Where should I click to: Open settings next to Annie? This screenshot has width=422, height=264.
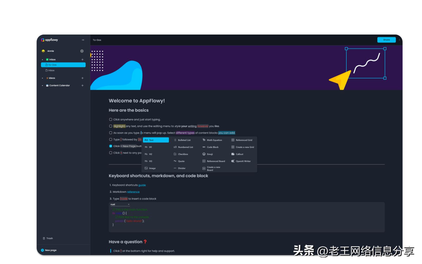[82, 51]
